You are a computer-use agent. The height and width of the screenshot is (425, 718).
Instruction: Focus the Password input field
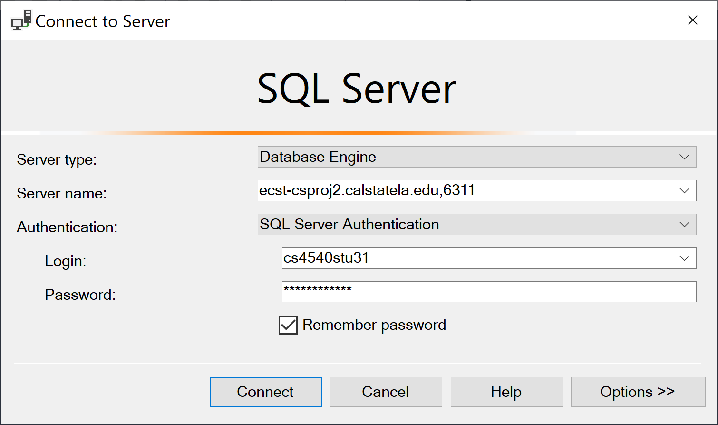[489, 292]
